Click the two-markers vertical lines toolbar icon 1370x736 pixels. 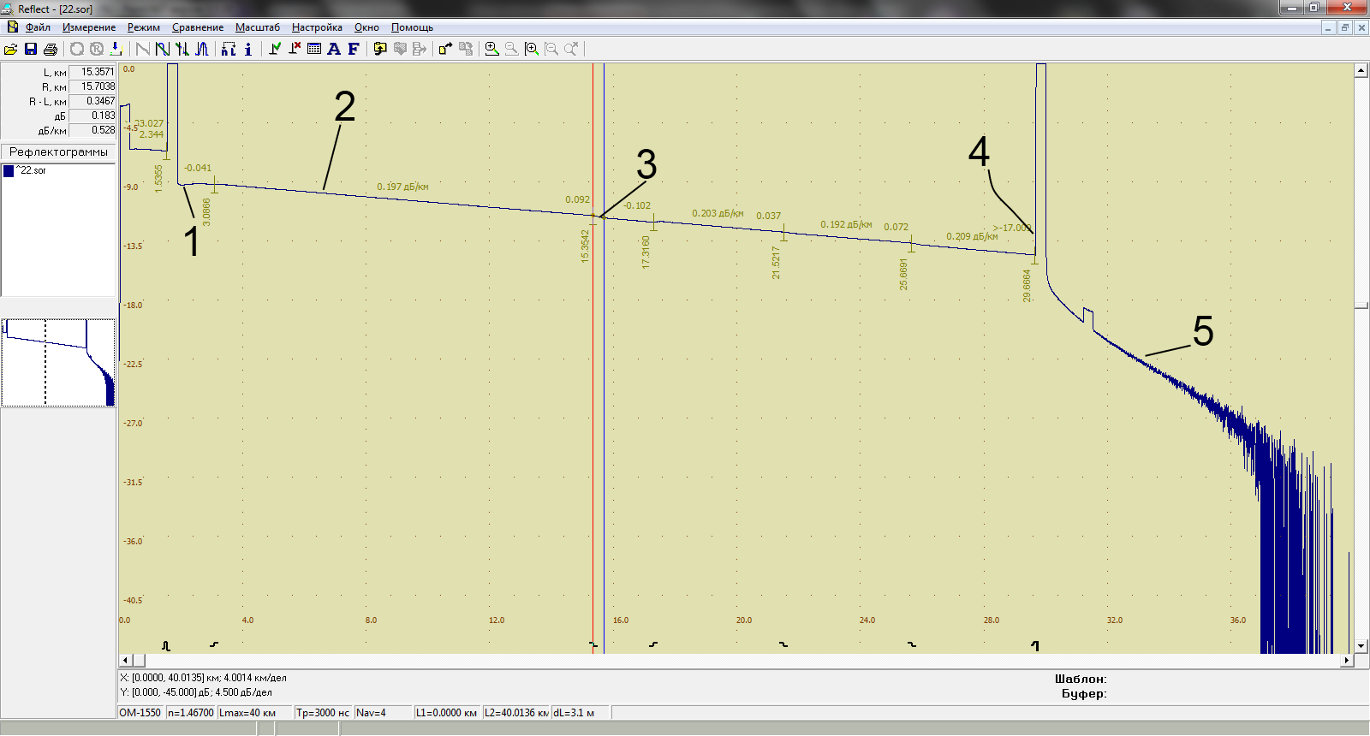pos(182,49)
